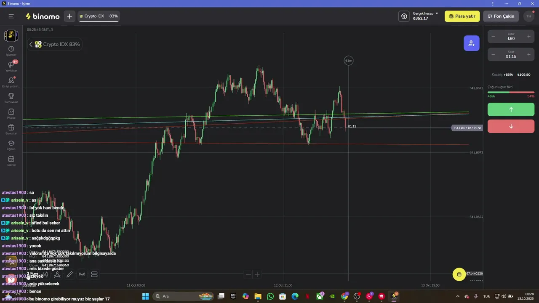Screen dimensions: 539x303
Task: Decrease Tutar amount with minus
Action: (493, 37)
